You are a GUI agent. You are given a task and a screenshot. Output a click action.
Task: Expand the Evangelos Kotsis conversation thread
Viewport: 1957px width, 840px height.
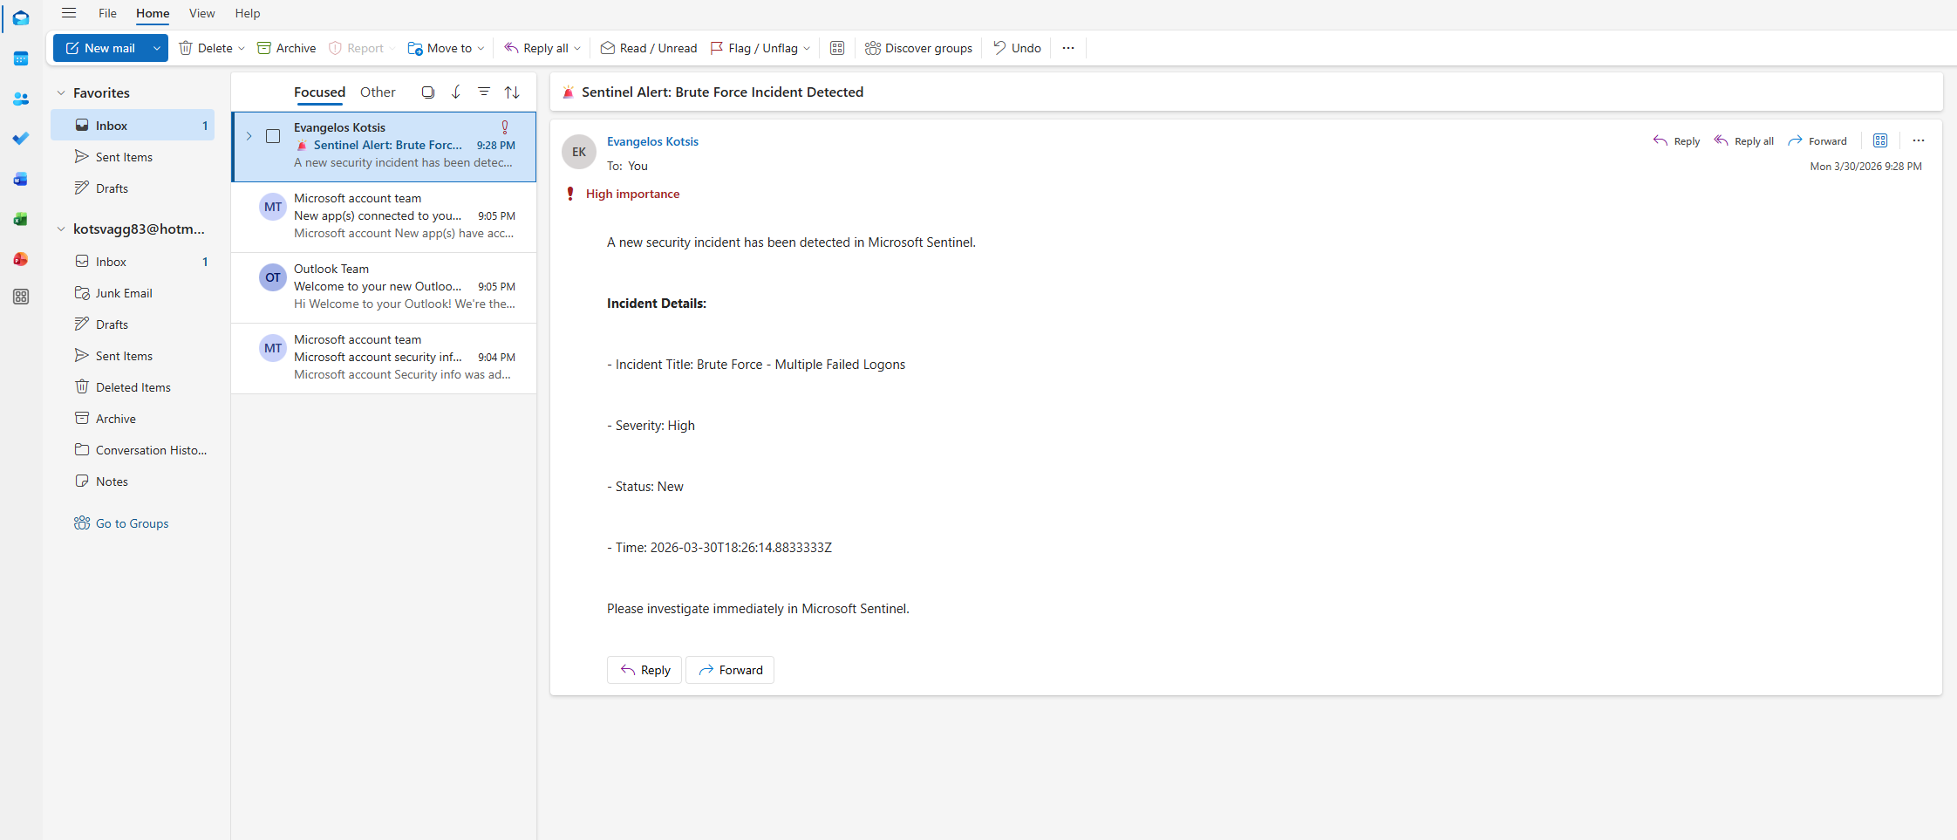click(x=249, y=136)
